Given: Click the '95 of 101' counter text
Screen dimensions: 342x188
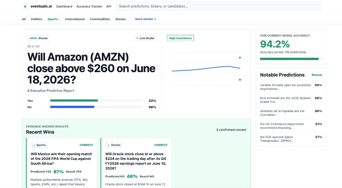Looking at the screenshot, I should [x=34, y=46].
